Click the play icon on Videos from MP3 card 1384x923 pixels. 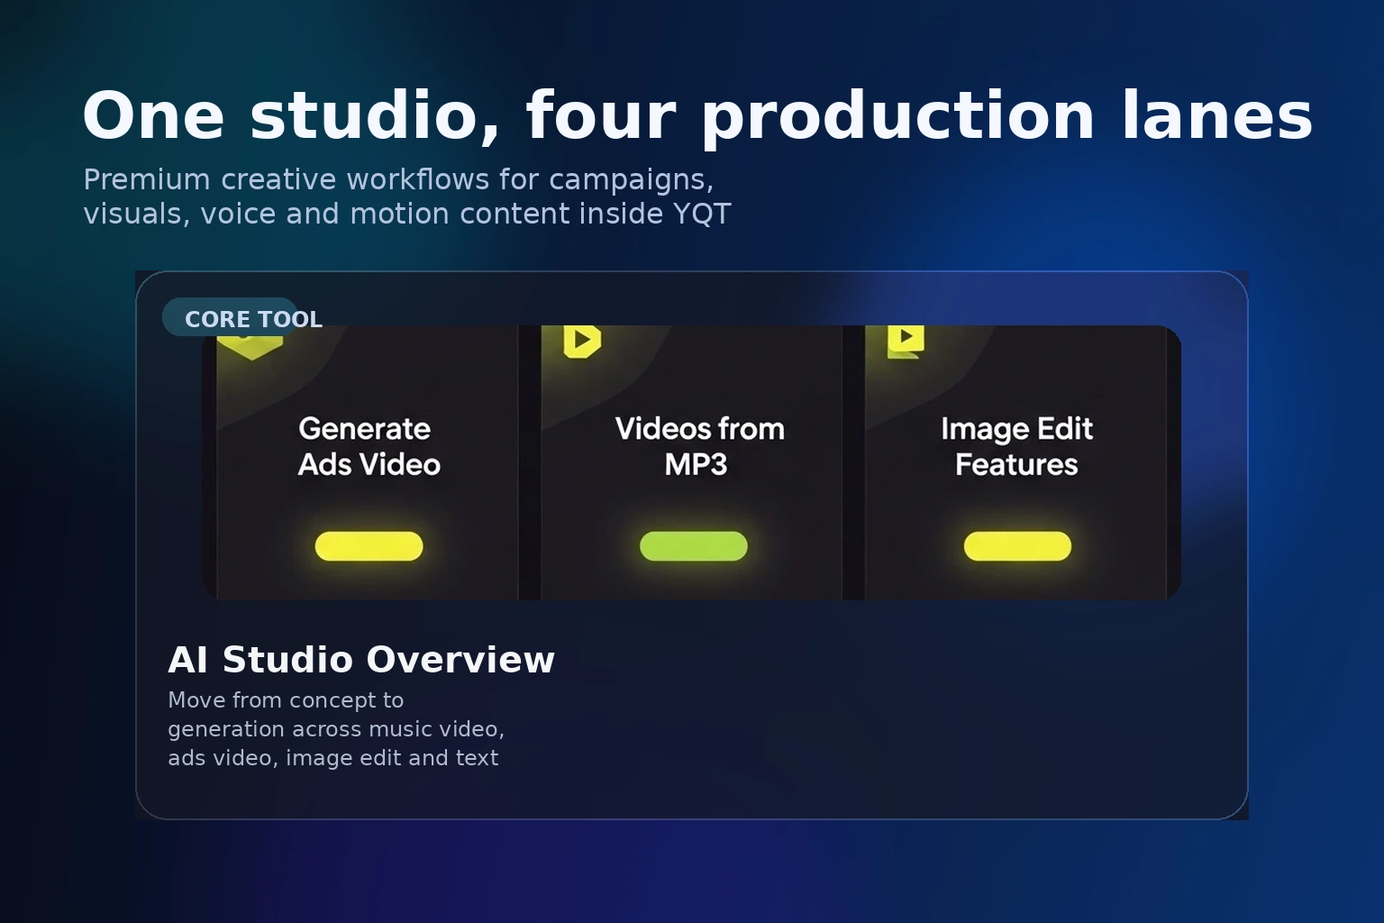click(x=582, y=340)
